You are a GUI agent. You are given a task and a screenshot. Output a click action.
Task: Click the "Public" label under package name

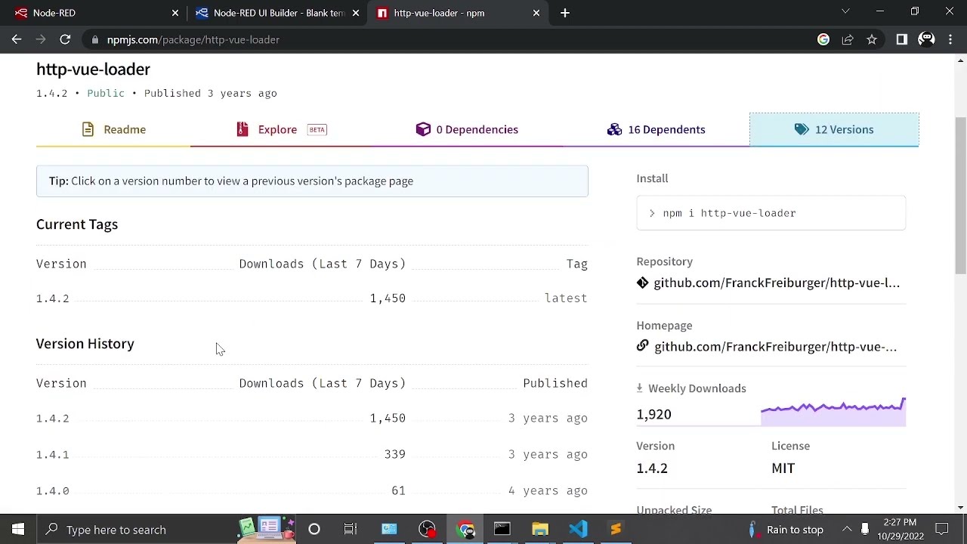[x=106, y=93]
